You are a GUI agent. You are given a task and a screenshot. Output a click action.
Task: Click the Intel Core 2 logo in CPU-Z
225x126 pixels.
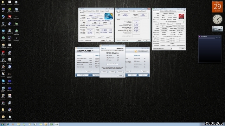pyautogui.click(x=109, y=16)
